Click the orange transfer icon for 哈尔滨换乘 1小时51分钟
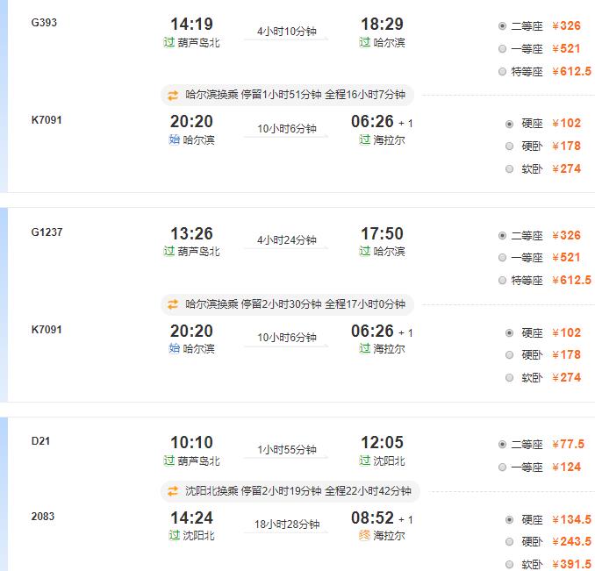Viewport: 595px width, 571px height. coord(173,95)
